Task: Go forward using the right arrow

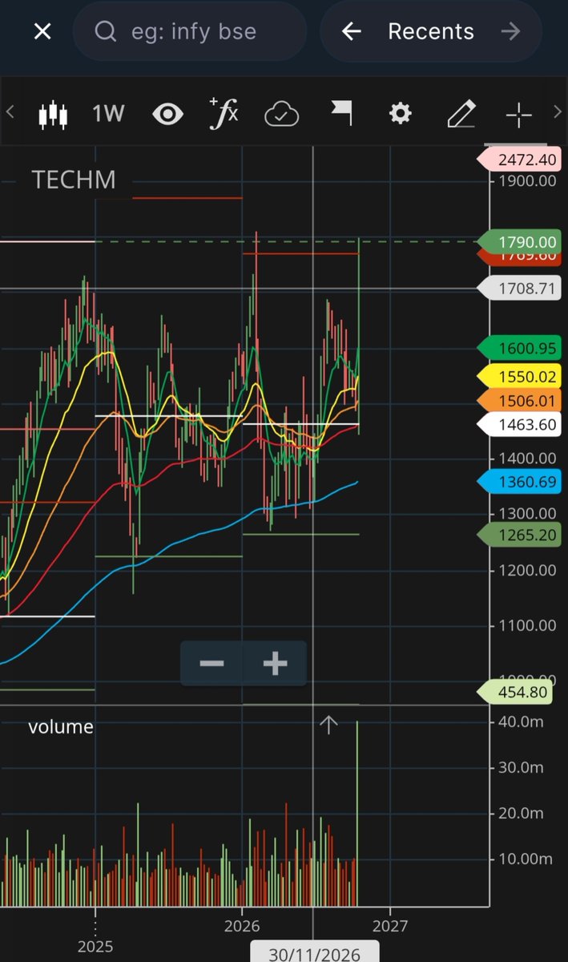Action: click(x=510, y=31)
